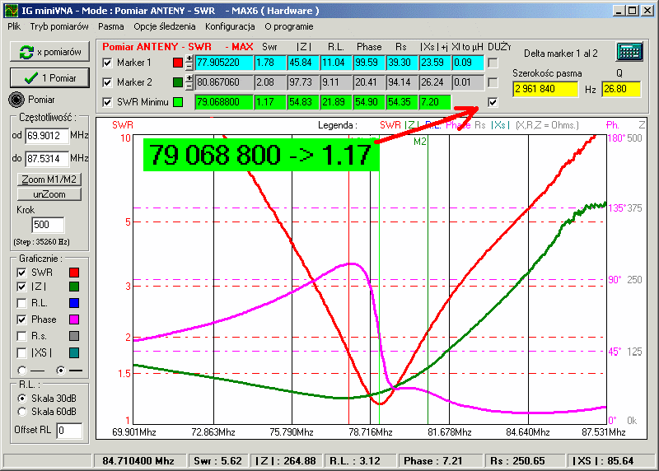
Task: Select the Skala 60dB radio button
Action: point(22,412)
